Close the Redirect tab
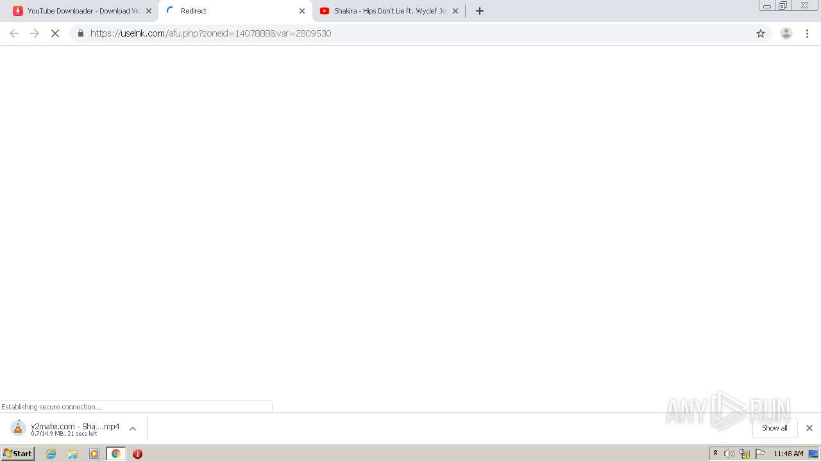This screenshot has width=821, height=462. [302, 11]
